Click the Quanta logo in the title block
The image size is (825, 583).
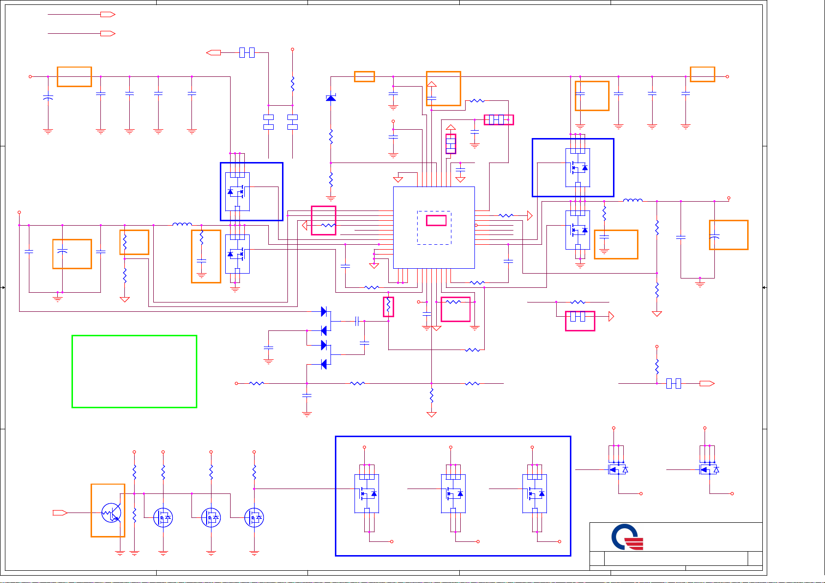pos(627,537)
